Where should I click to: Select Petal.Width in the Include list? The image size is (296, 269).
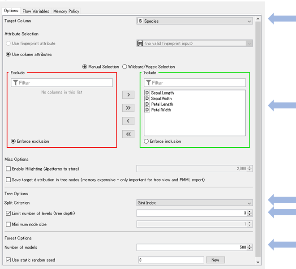click(x=195, y=110)
